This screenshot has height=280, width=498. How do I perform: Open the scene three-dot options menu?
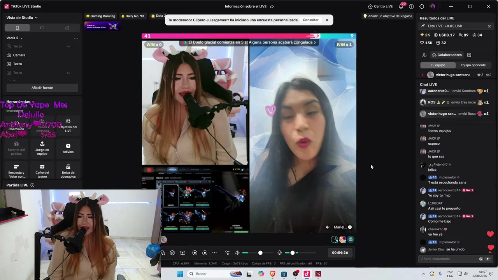[x=76, y=38]
